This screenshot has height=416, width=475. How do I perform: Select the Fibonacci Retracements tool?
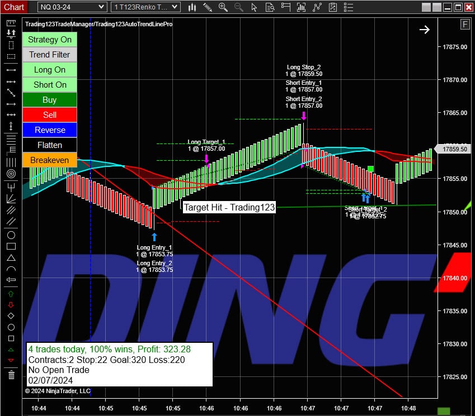pyautogui.click(x=11, y=139)
